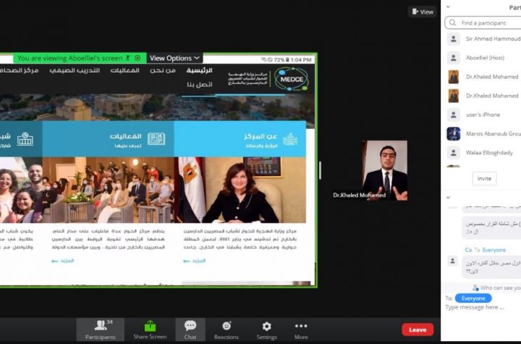Open Settings gear in the meeting toolbar

point(266,327)
